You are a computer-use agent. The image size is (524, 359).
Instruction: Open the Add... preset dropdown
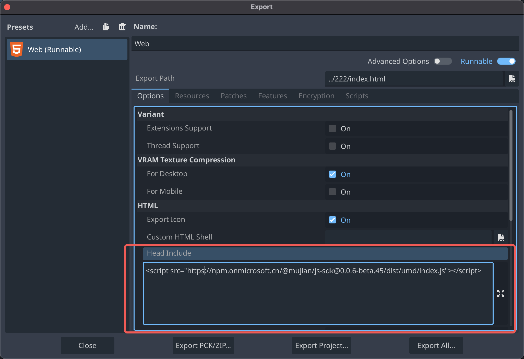pos(84,27)
